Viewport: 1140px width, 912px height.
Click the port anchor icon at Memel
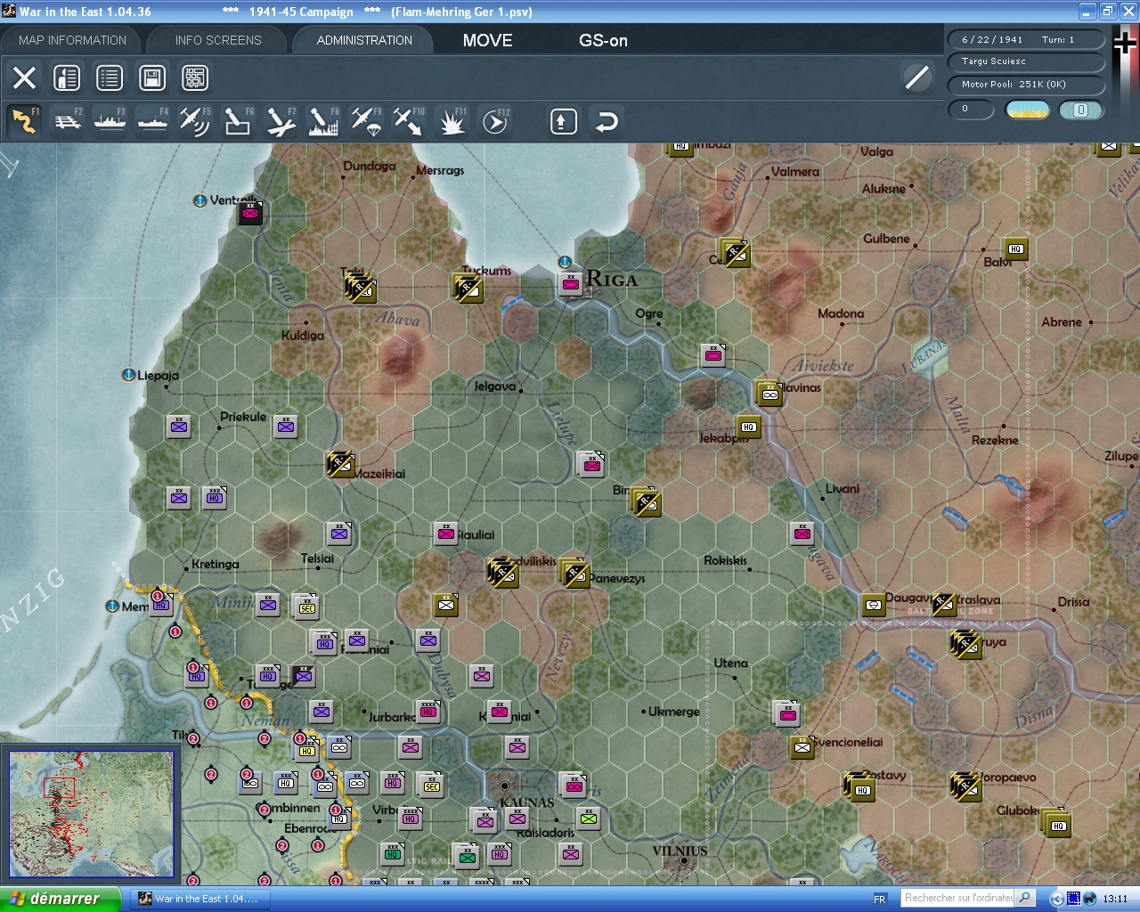112,606
